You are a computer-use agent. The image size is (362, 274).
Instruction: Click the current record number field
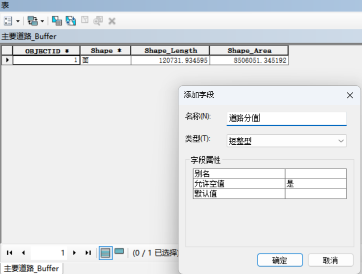click(48, 253)
